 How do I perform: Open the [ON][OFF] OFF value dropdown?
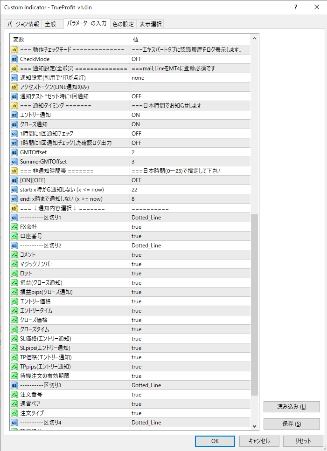pos(190,180)
